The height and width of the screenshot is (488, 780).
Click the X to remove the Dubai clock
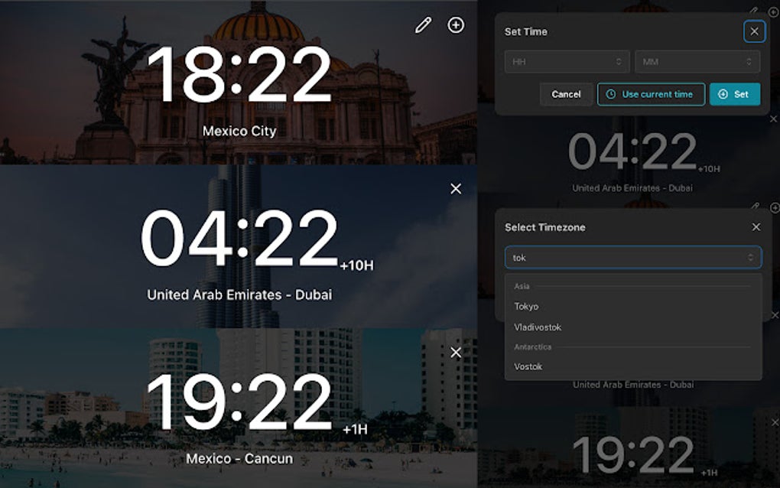click(456, 188)
